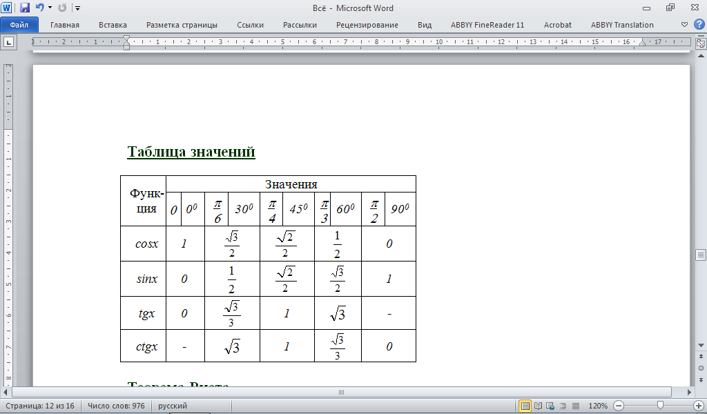Undo the last action
Image resolution: width=707 pixels, height=414 pixels.
39,8
